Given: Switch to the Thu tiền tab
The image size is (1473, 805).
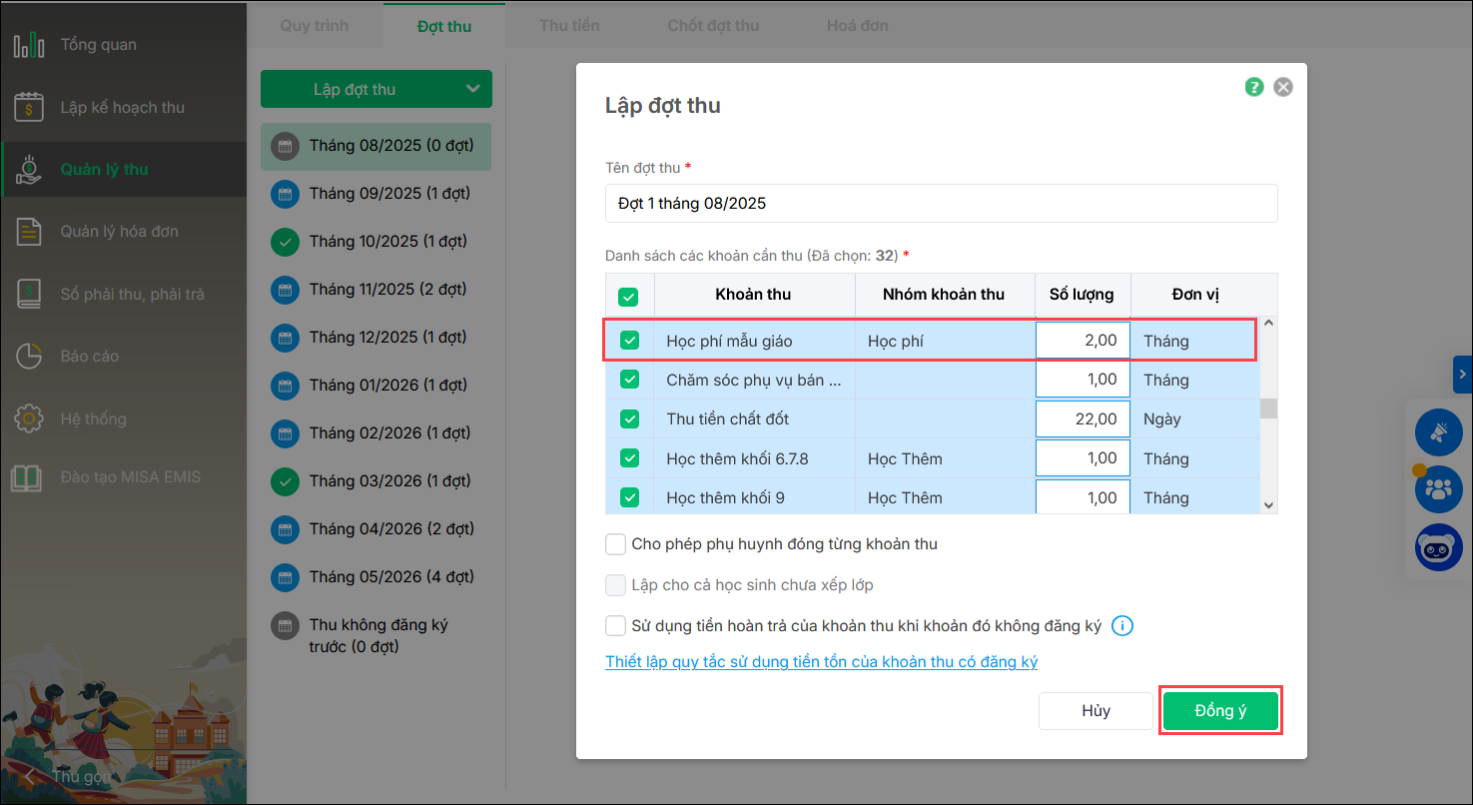Looking at the screenshot, I should (x=569, y=25).
